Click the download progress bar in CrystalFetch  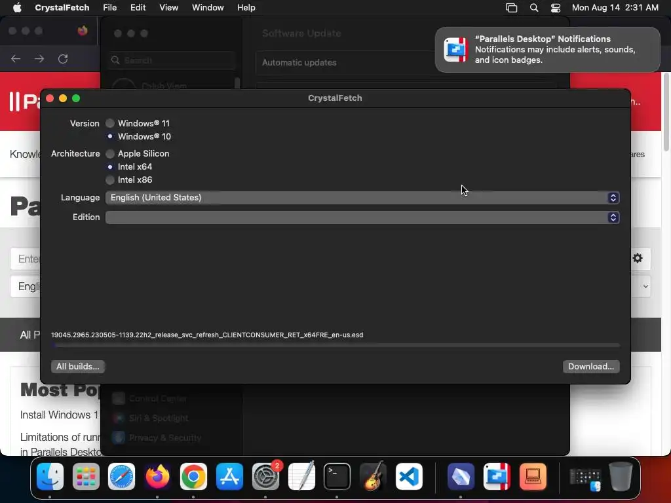tap(335, 345)
